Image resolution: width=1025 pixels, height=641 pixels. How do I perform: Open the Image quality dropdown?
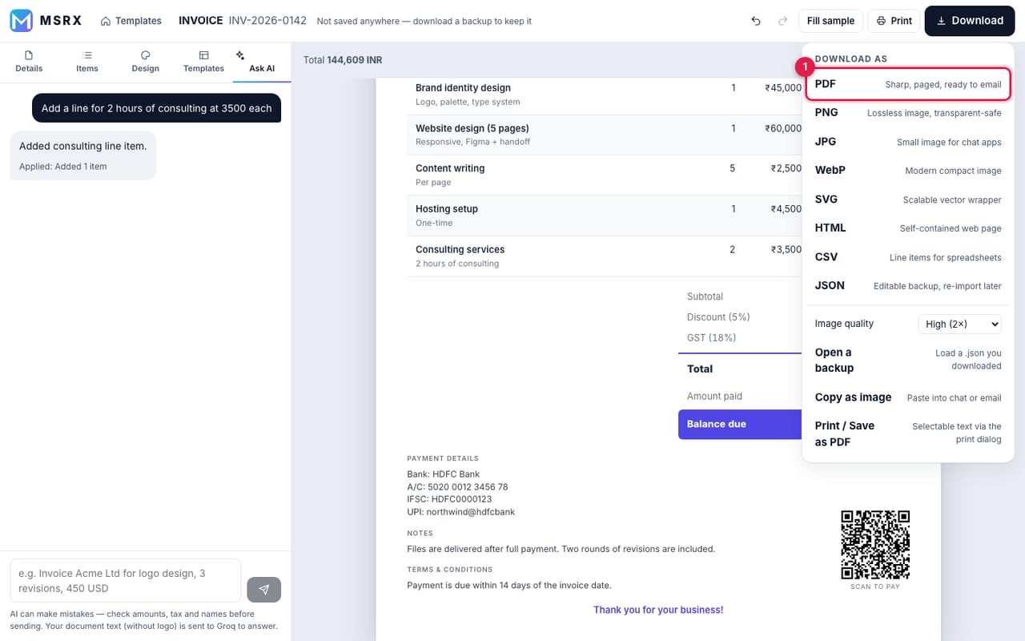click(959, 324)
